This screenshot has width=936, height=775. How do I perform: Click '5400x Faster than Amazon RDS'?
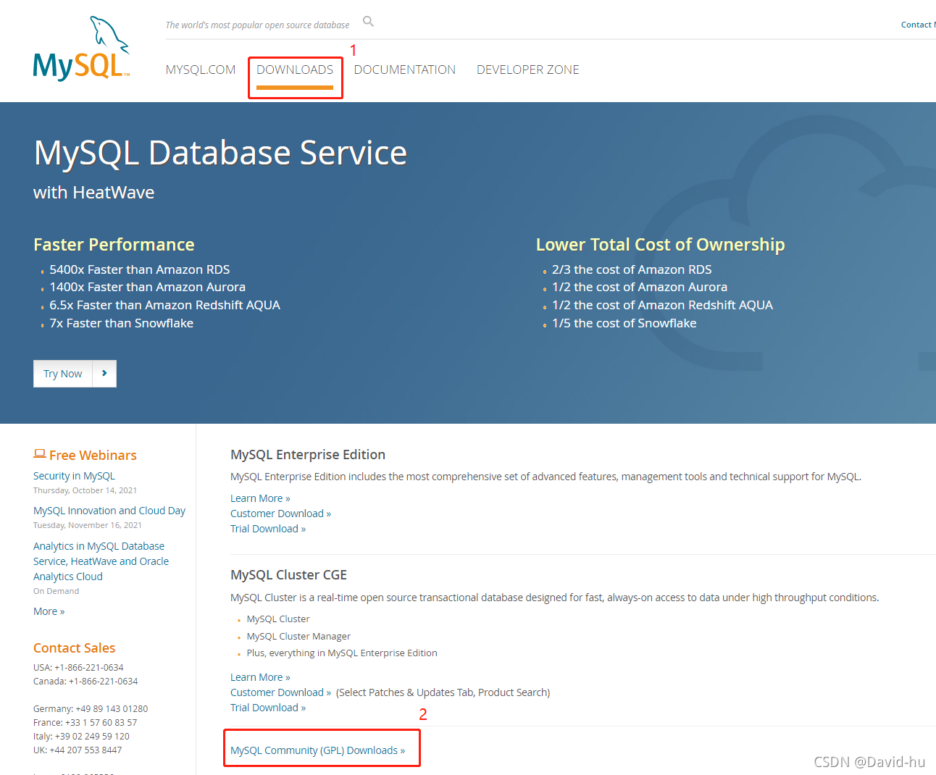[x=140, y=269]
